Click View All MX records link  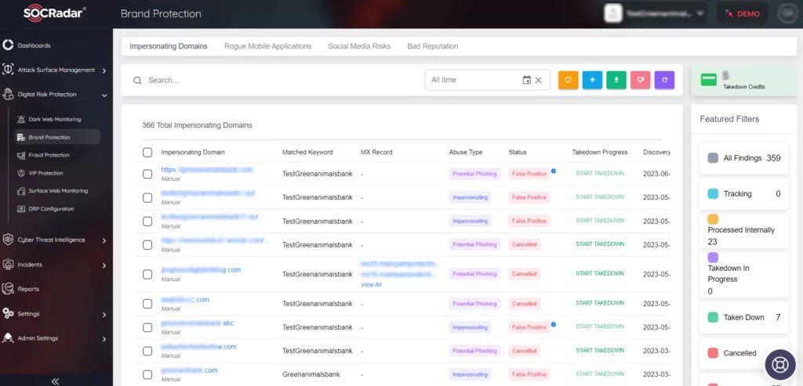point(371,285)
